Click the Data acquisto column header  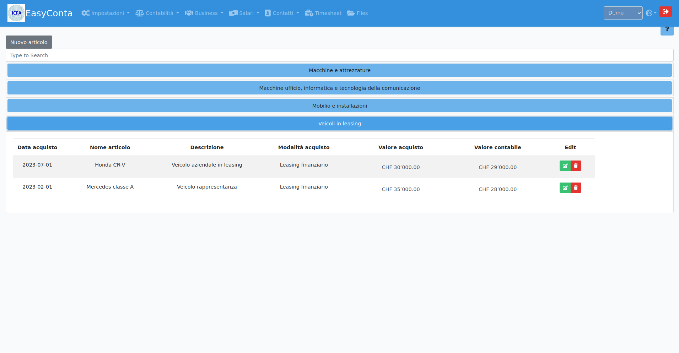pyautogui.click(x=37, y=147)
